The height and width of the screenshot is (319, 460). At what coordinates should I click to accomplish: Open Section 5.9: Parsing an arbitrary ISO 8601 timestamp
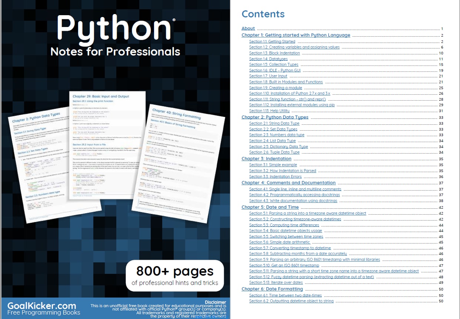pos(314,260)
